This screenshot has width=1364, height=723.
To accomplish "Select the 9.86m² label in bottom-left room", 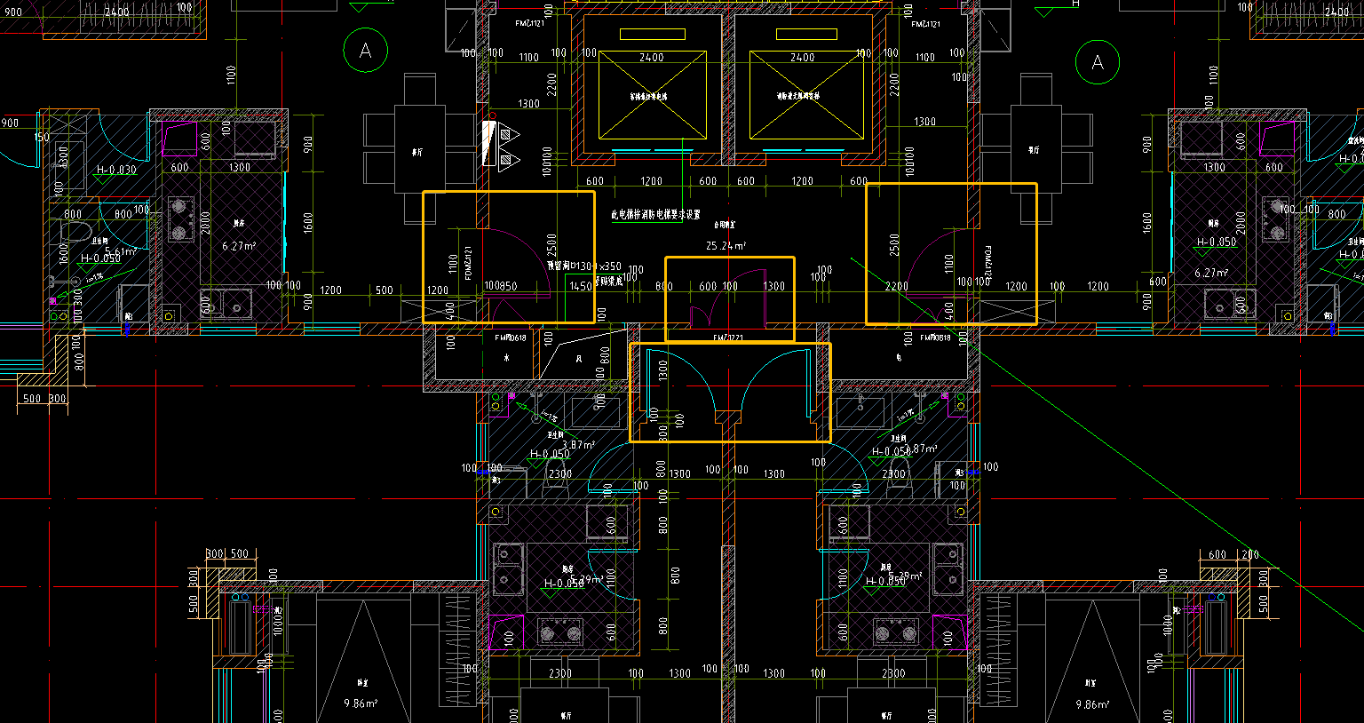I will tap(361, 703).
